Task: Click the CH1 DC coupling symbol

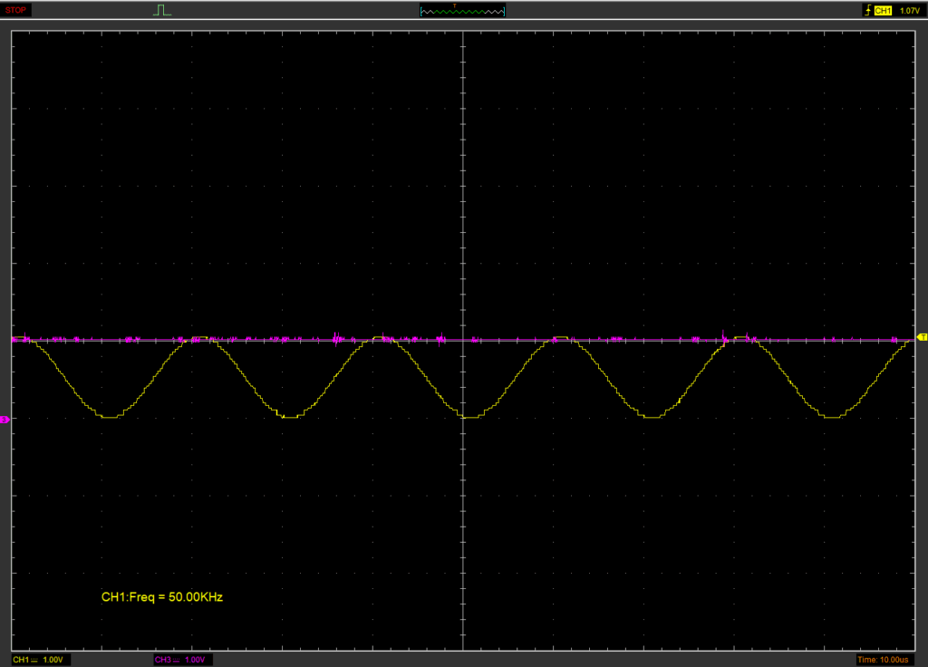Action: coord(34,659)
